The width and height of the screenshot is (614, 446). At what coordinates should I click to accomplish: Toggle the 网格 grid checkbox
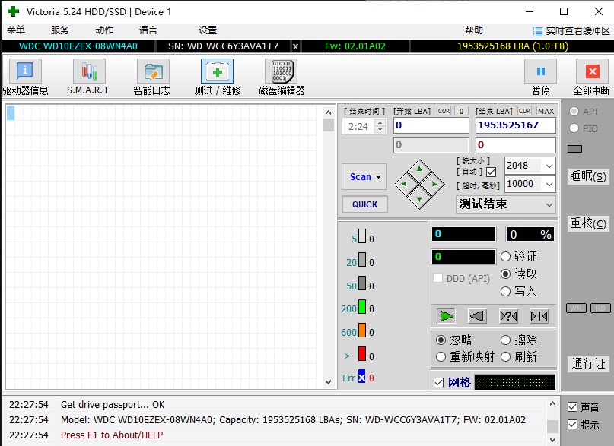coord(438,382)
